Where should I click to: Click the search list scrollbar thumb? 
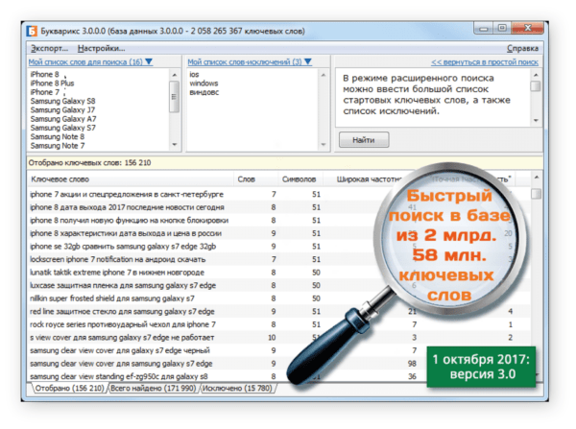pyautogui.click(x=175, y=97)
